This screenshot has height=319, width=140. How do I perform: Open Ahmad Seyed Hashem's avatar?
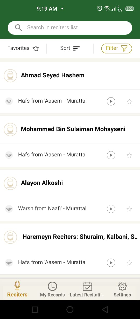10,76
